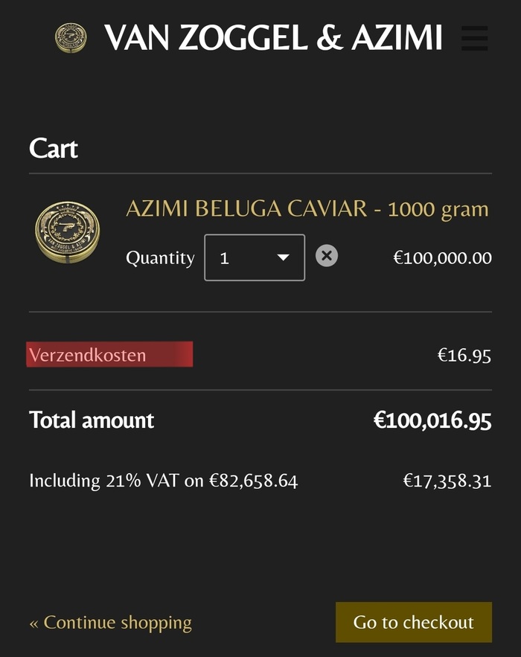Viewport: 521px width, 657px height.
Task: Click the €16.95 shipping cost
Action: (464, 355)
